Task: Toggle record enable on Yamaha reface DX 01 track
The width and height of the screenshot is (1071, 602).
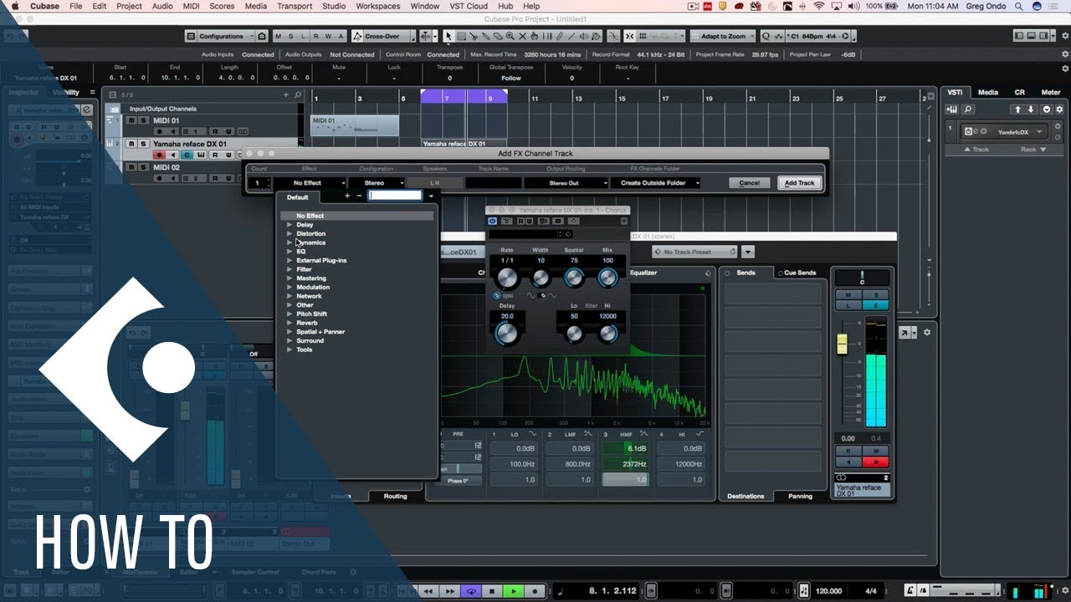Action: point(159,155)
